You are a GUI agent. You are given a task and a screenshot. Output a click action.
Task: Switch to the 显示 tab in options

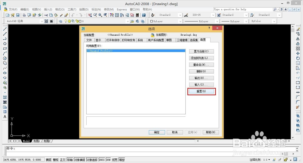98,40
